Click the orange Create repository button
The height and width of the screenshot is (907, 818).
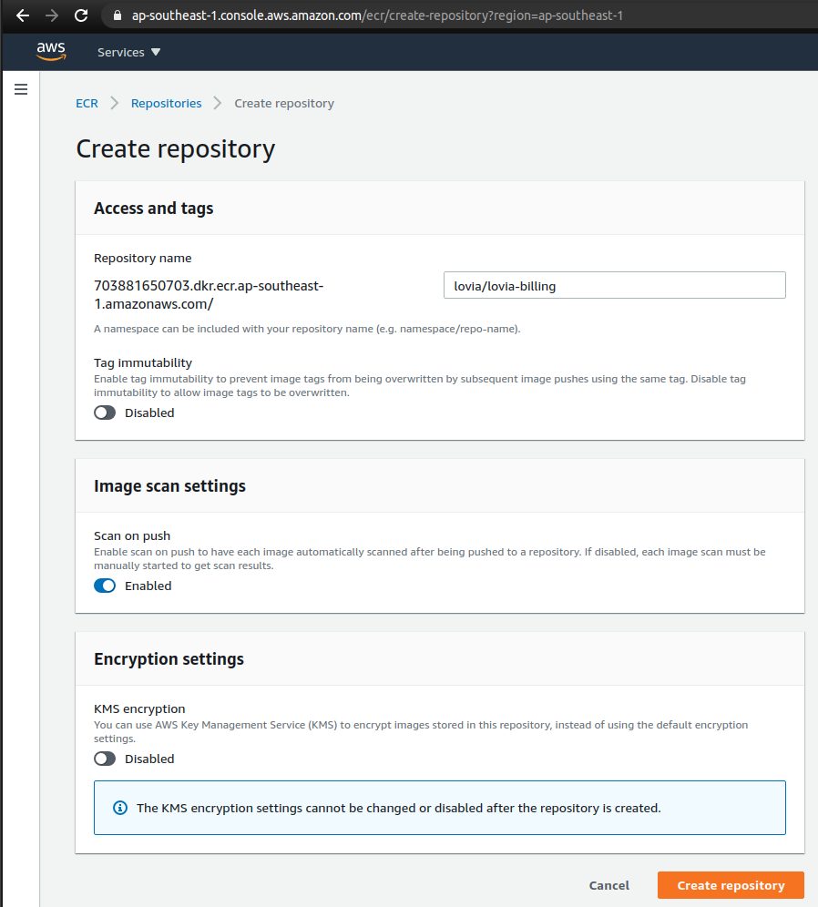coord(731,885)
